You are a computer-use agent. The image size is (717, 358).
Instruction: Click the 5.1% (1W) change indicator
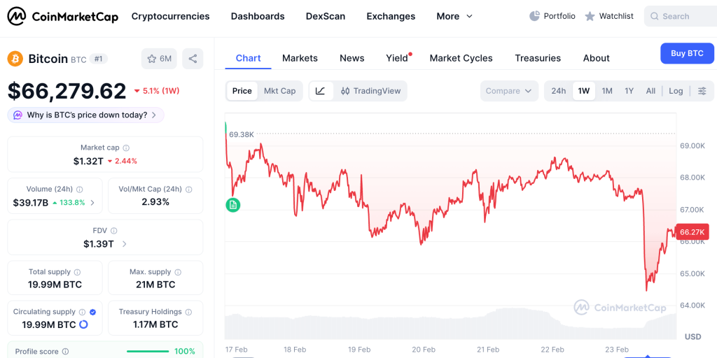coord(156,91)
